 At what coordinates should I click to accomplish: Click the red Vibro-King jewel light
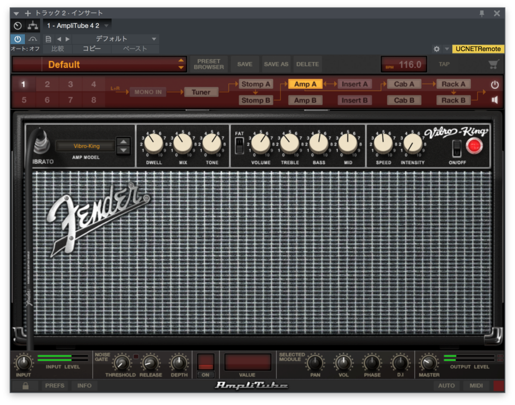475,146
